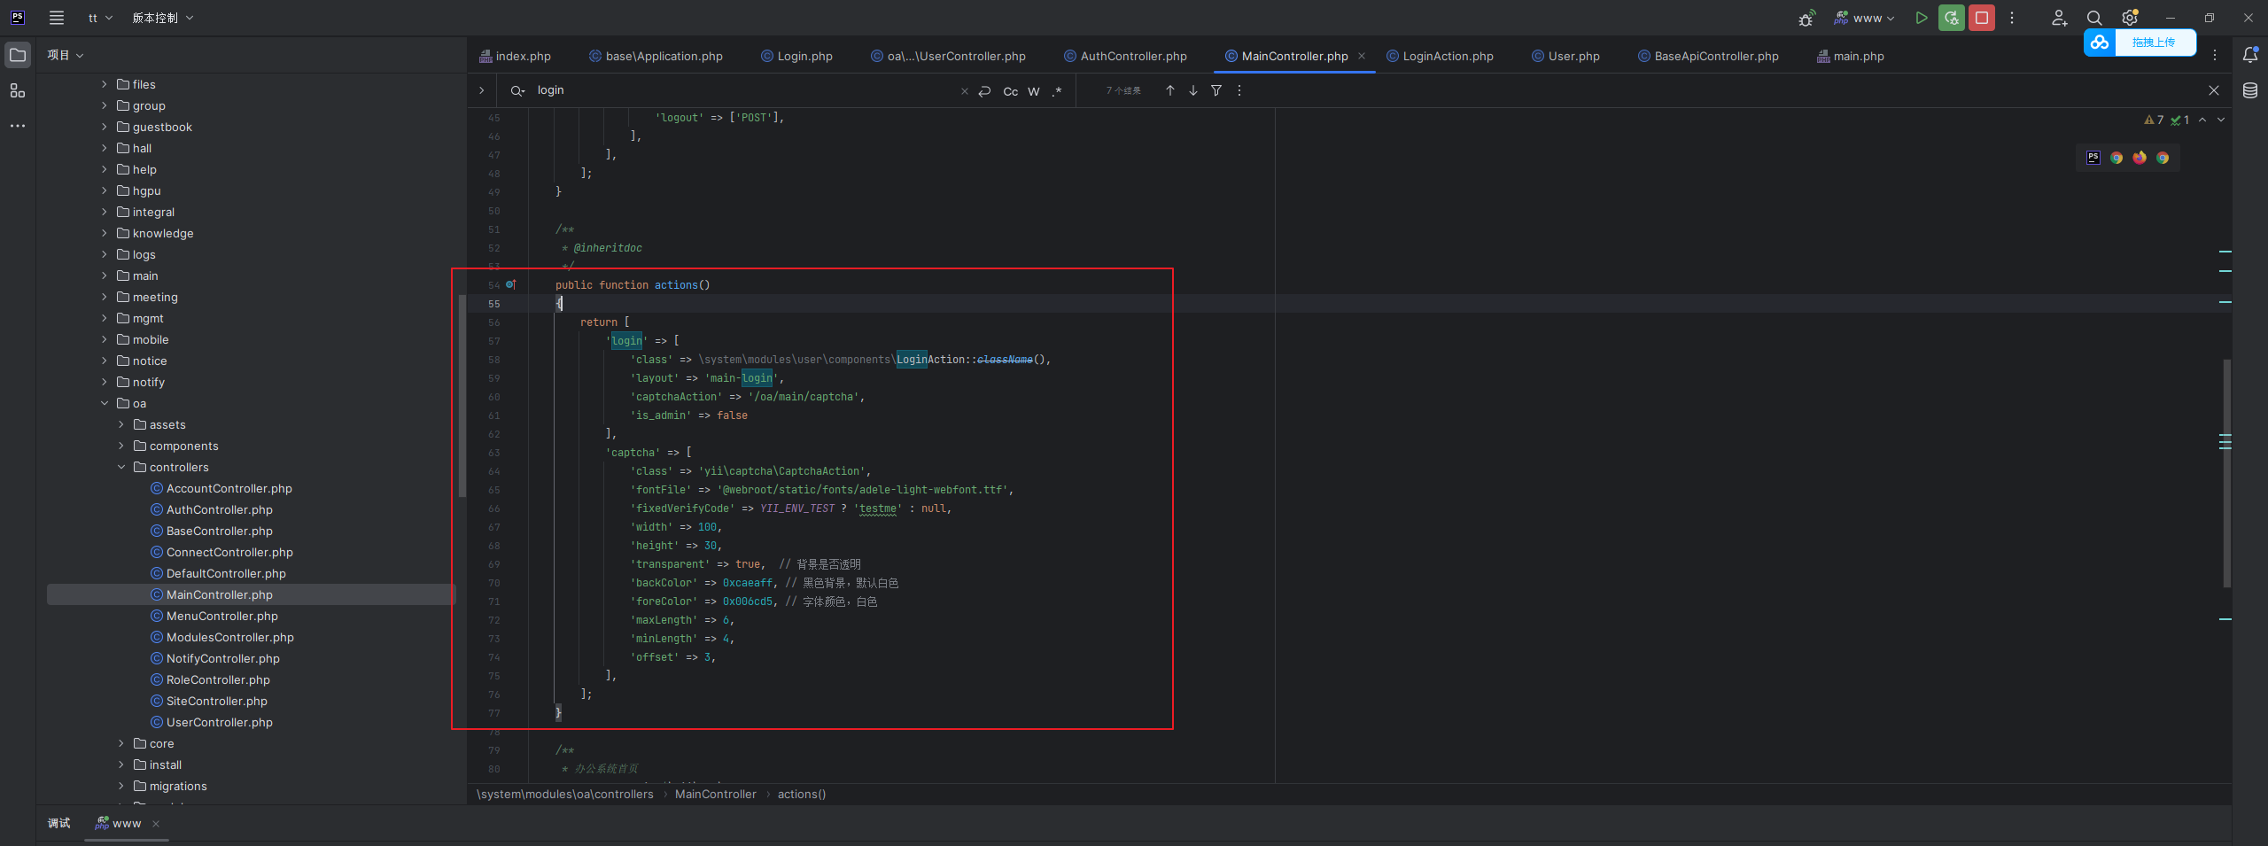Image resolution: width=2268 pixels, height=846 pixels.
Task: Go to next highlighted error
Action: (x=2221, y=120)
